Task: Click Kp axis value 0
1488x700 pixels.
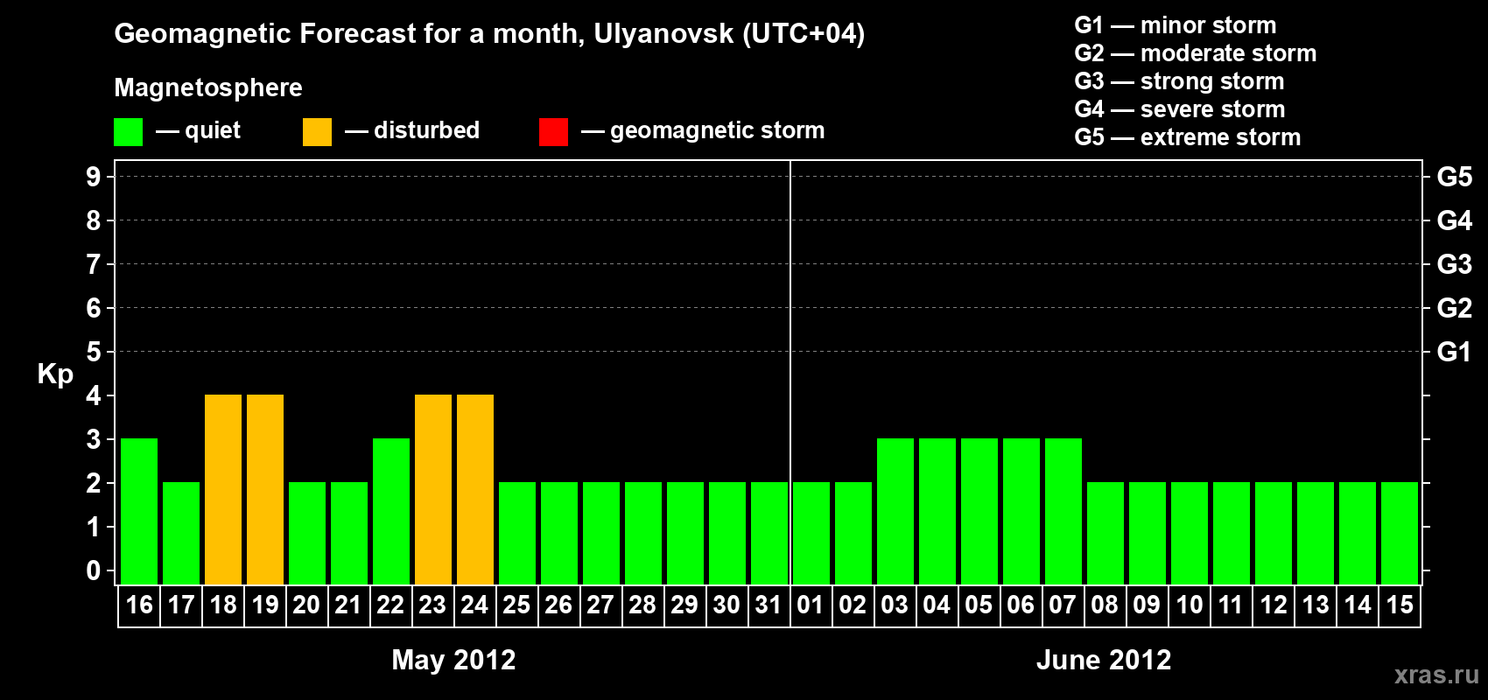Action: pos(94,570)
